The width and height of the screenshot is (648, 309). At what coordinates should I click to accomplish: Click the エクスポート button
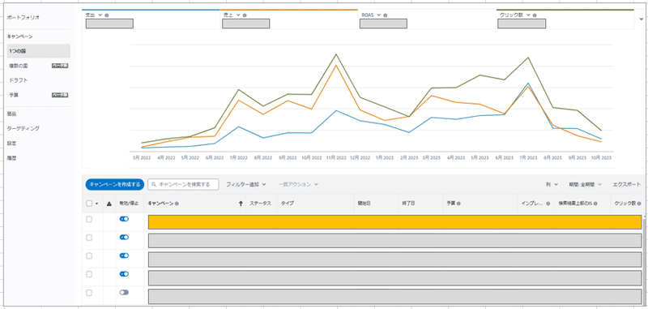pyautogui.click(x=627, y=184)
